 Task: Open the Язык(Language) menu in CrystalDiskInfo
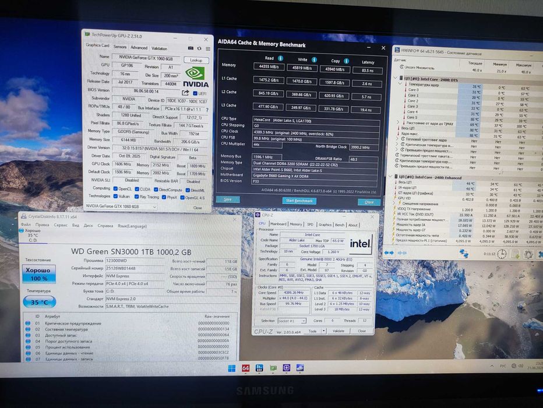[x=132, y=226]
